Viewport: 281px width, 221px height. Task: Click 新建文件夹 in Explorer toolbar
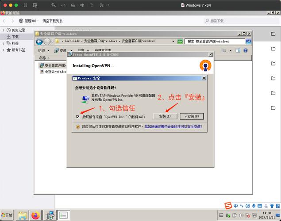[x=103, y=50]
